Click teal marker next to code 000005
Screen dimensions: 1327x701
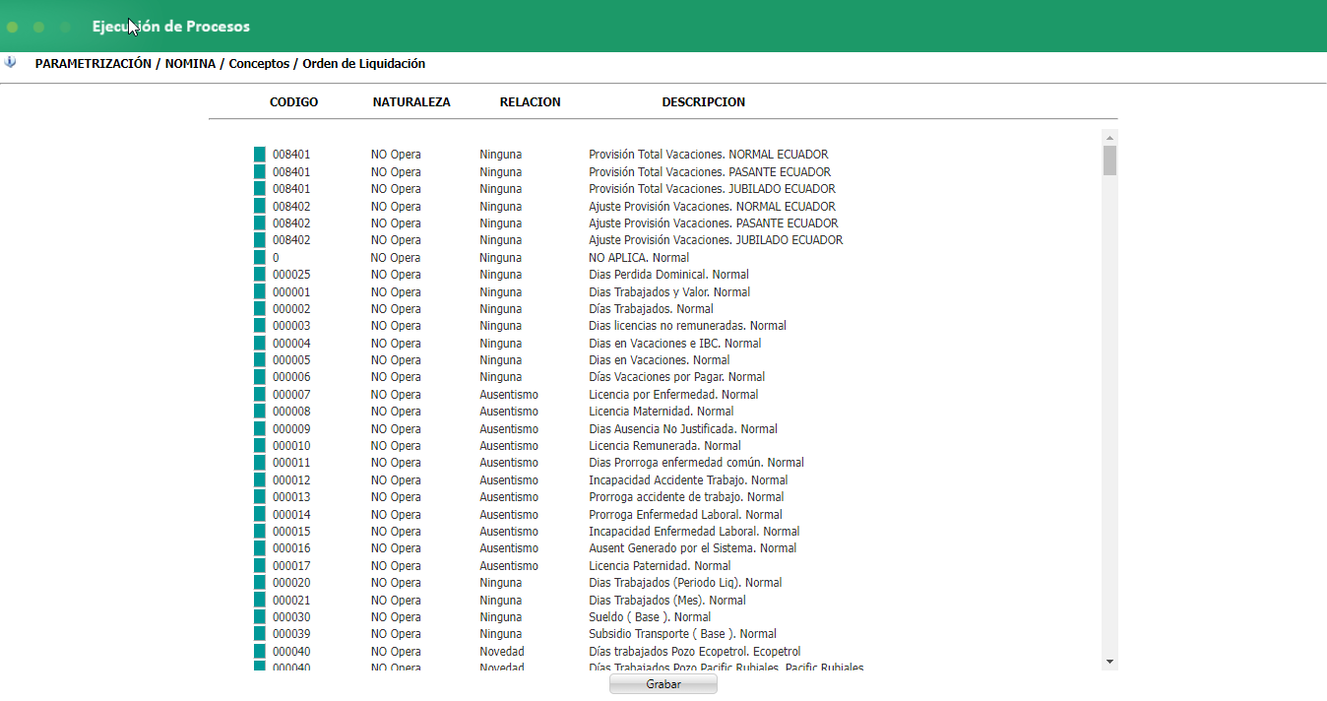click(260, 360)
